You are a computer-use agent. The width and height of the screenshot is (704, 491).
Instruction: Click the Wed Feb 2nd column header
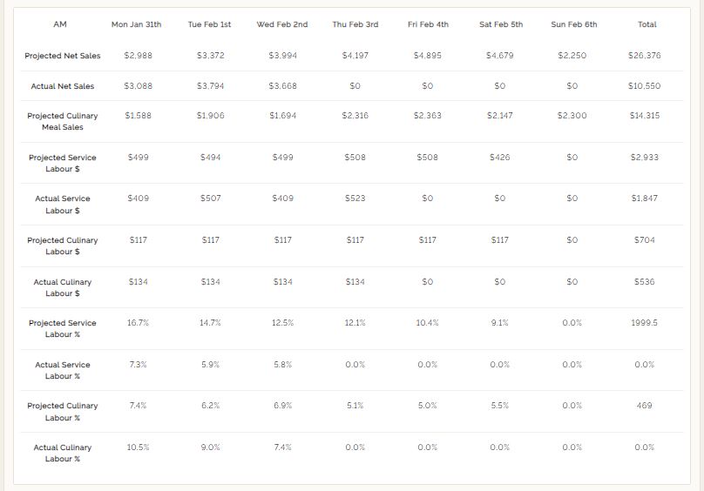coord(282,24)
